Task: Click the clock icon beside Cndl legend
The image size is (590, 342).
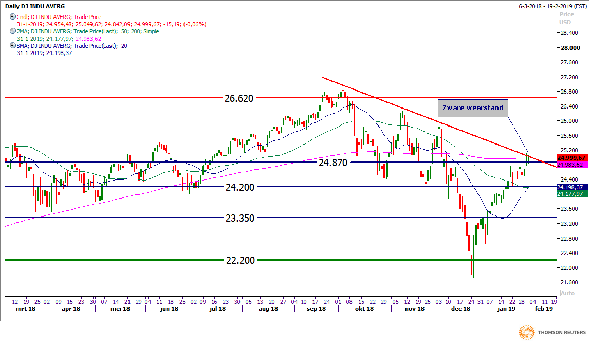Action: (12, 17)
